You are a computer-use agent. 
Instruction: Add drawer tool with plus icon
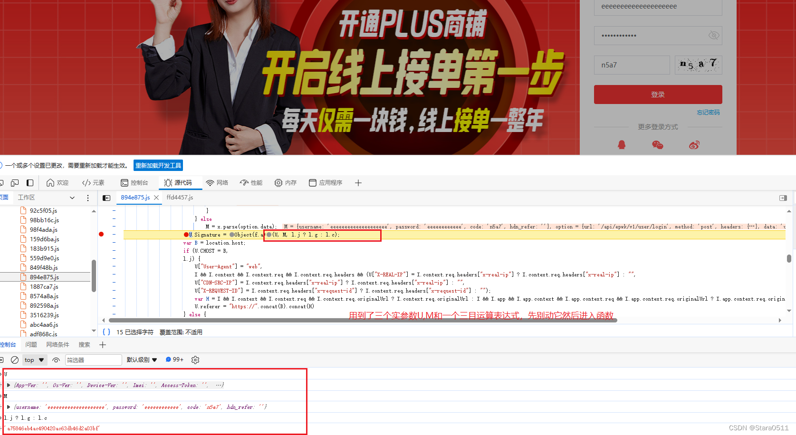tap(103, 345)
